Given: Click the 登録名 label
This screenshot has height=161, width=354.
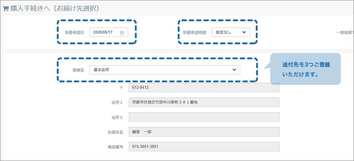Looking at the screenshot, I should [78, 70].
